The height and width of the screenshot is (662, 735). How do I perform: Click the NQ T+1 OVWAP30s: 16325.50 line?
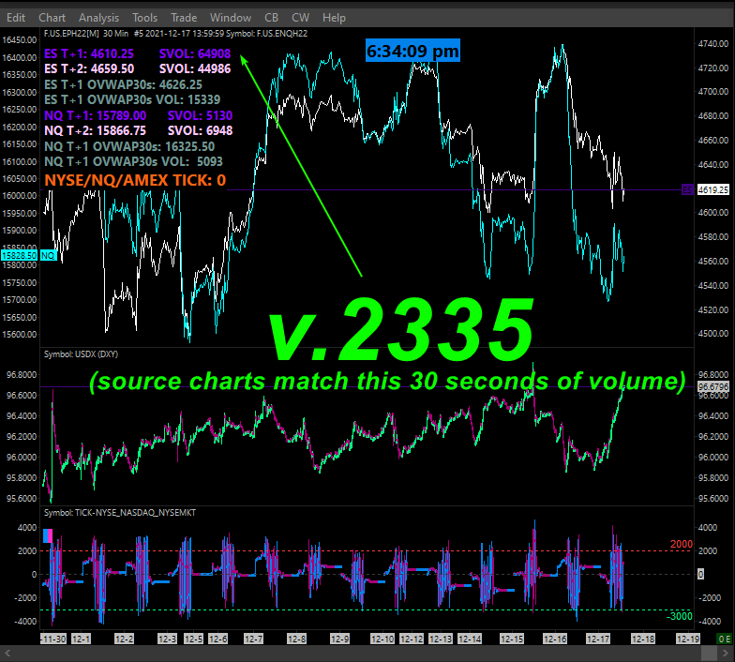129,146
